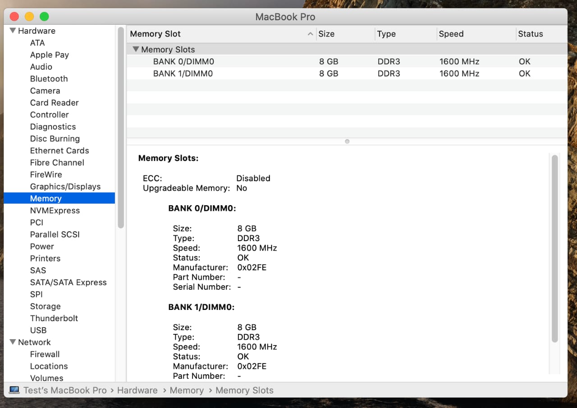Select the BANK 0/DIMM0 table row
This screenshot has width=577, height=408.
[183, 62]
